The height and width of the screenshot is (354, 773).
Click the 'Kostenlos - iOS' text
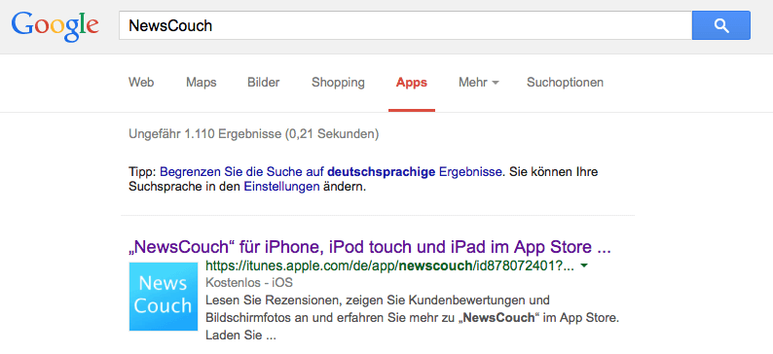pos(249,283)
